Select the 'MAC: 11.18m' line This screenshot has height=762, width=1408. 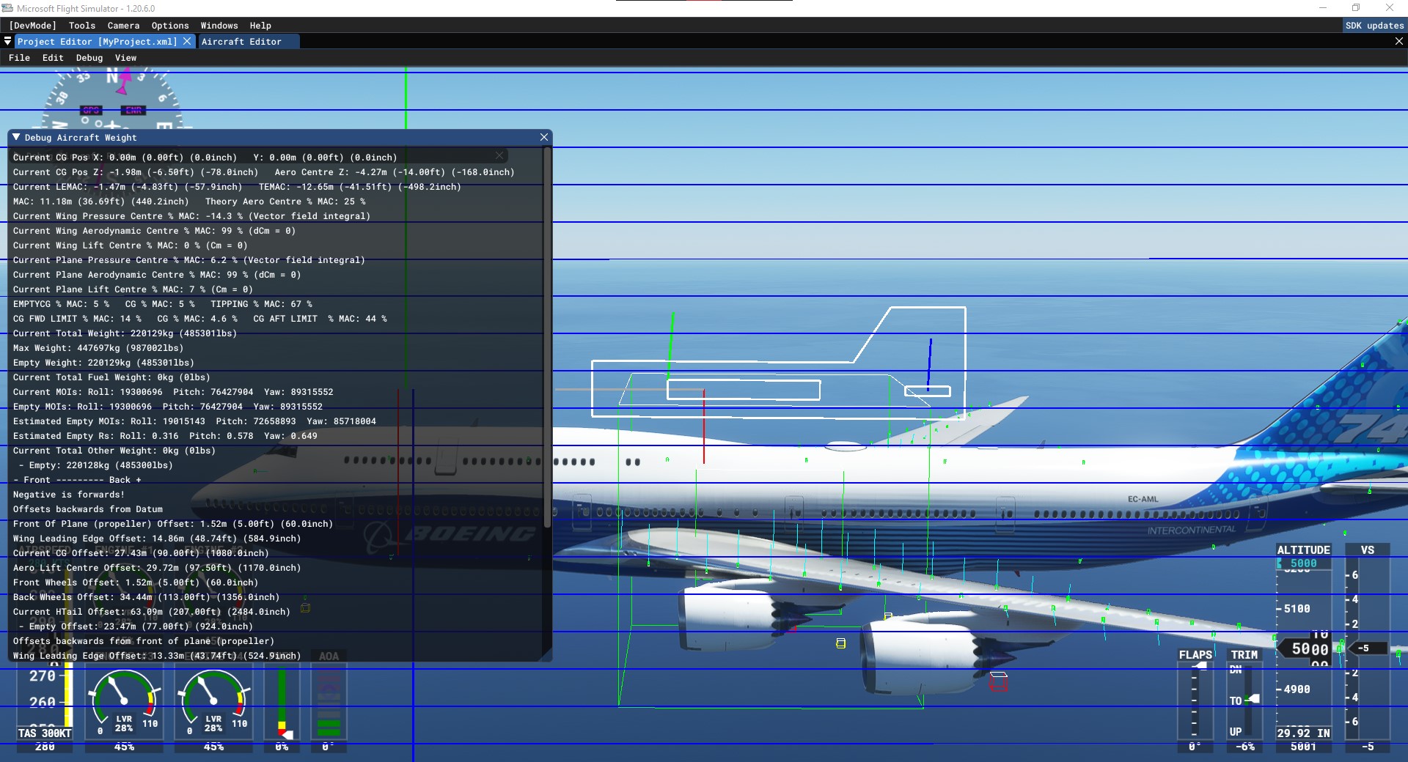pyautogui.click(x=189, y=201)
